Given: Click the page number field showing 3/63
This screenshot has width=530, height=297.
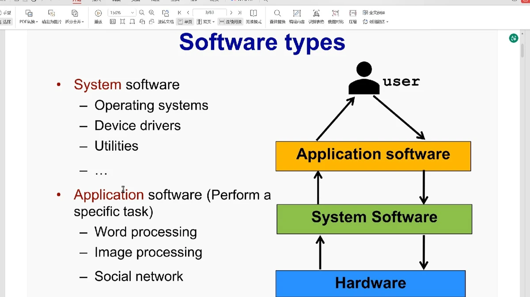Looking at the screenshot, I should click(209, 13).
